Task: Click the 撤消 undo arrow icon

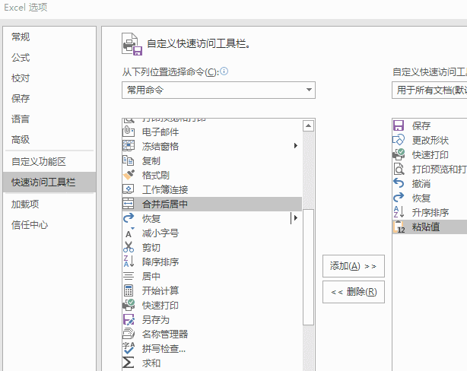Action: tap(399, 183)
